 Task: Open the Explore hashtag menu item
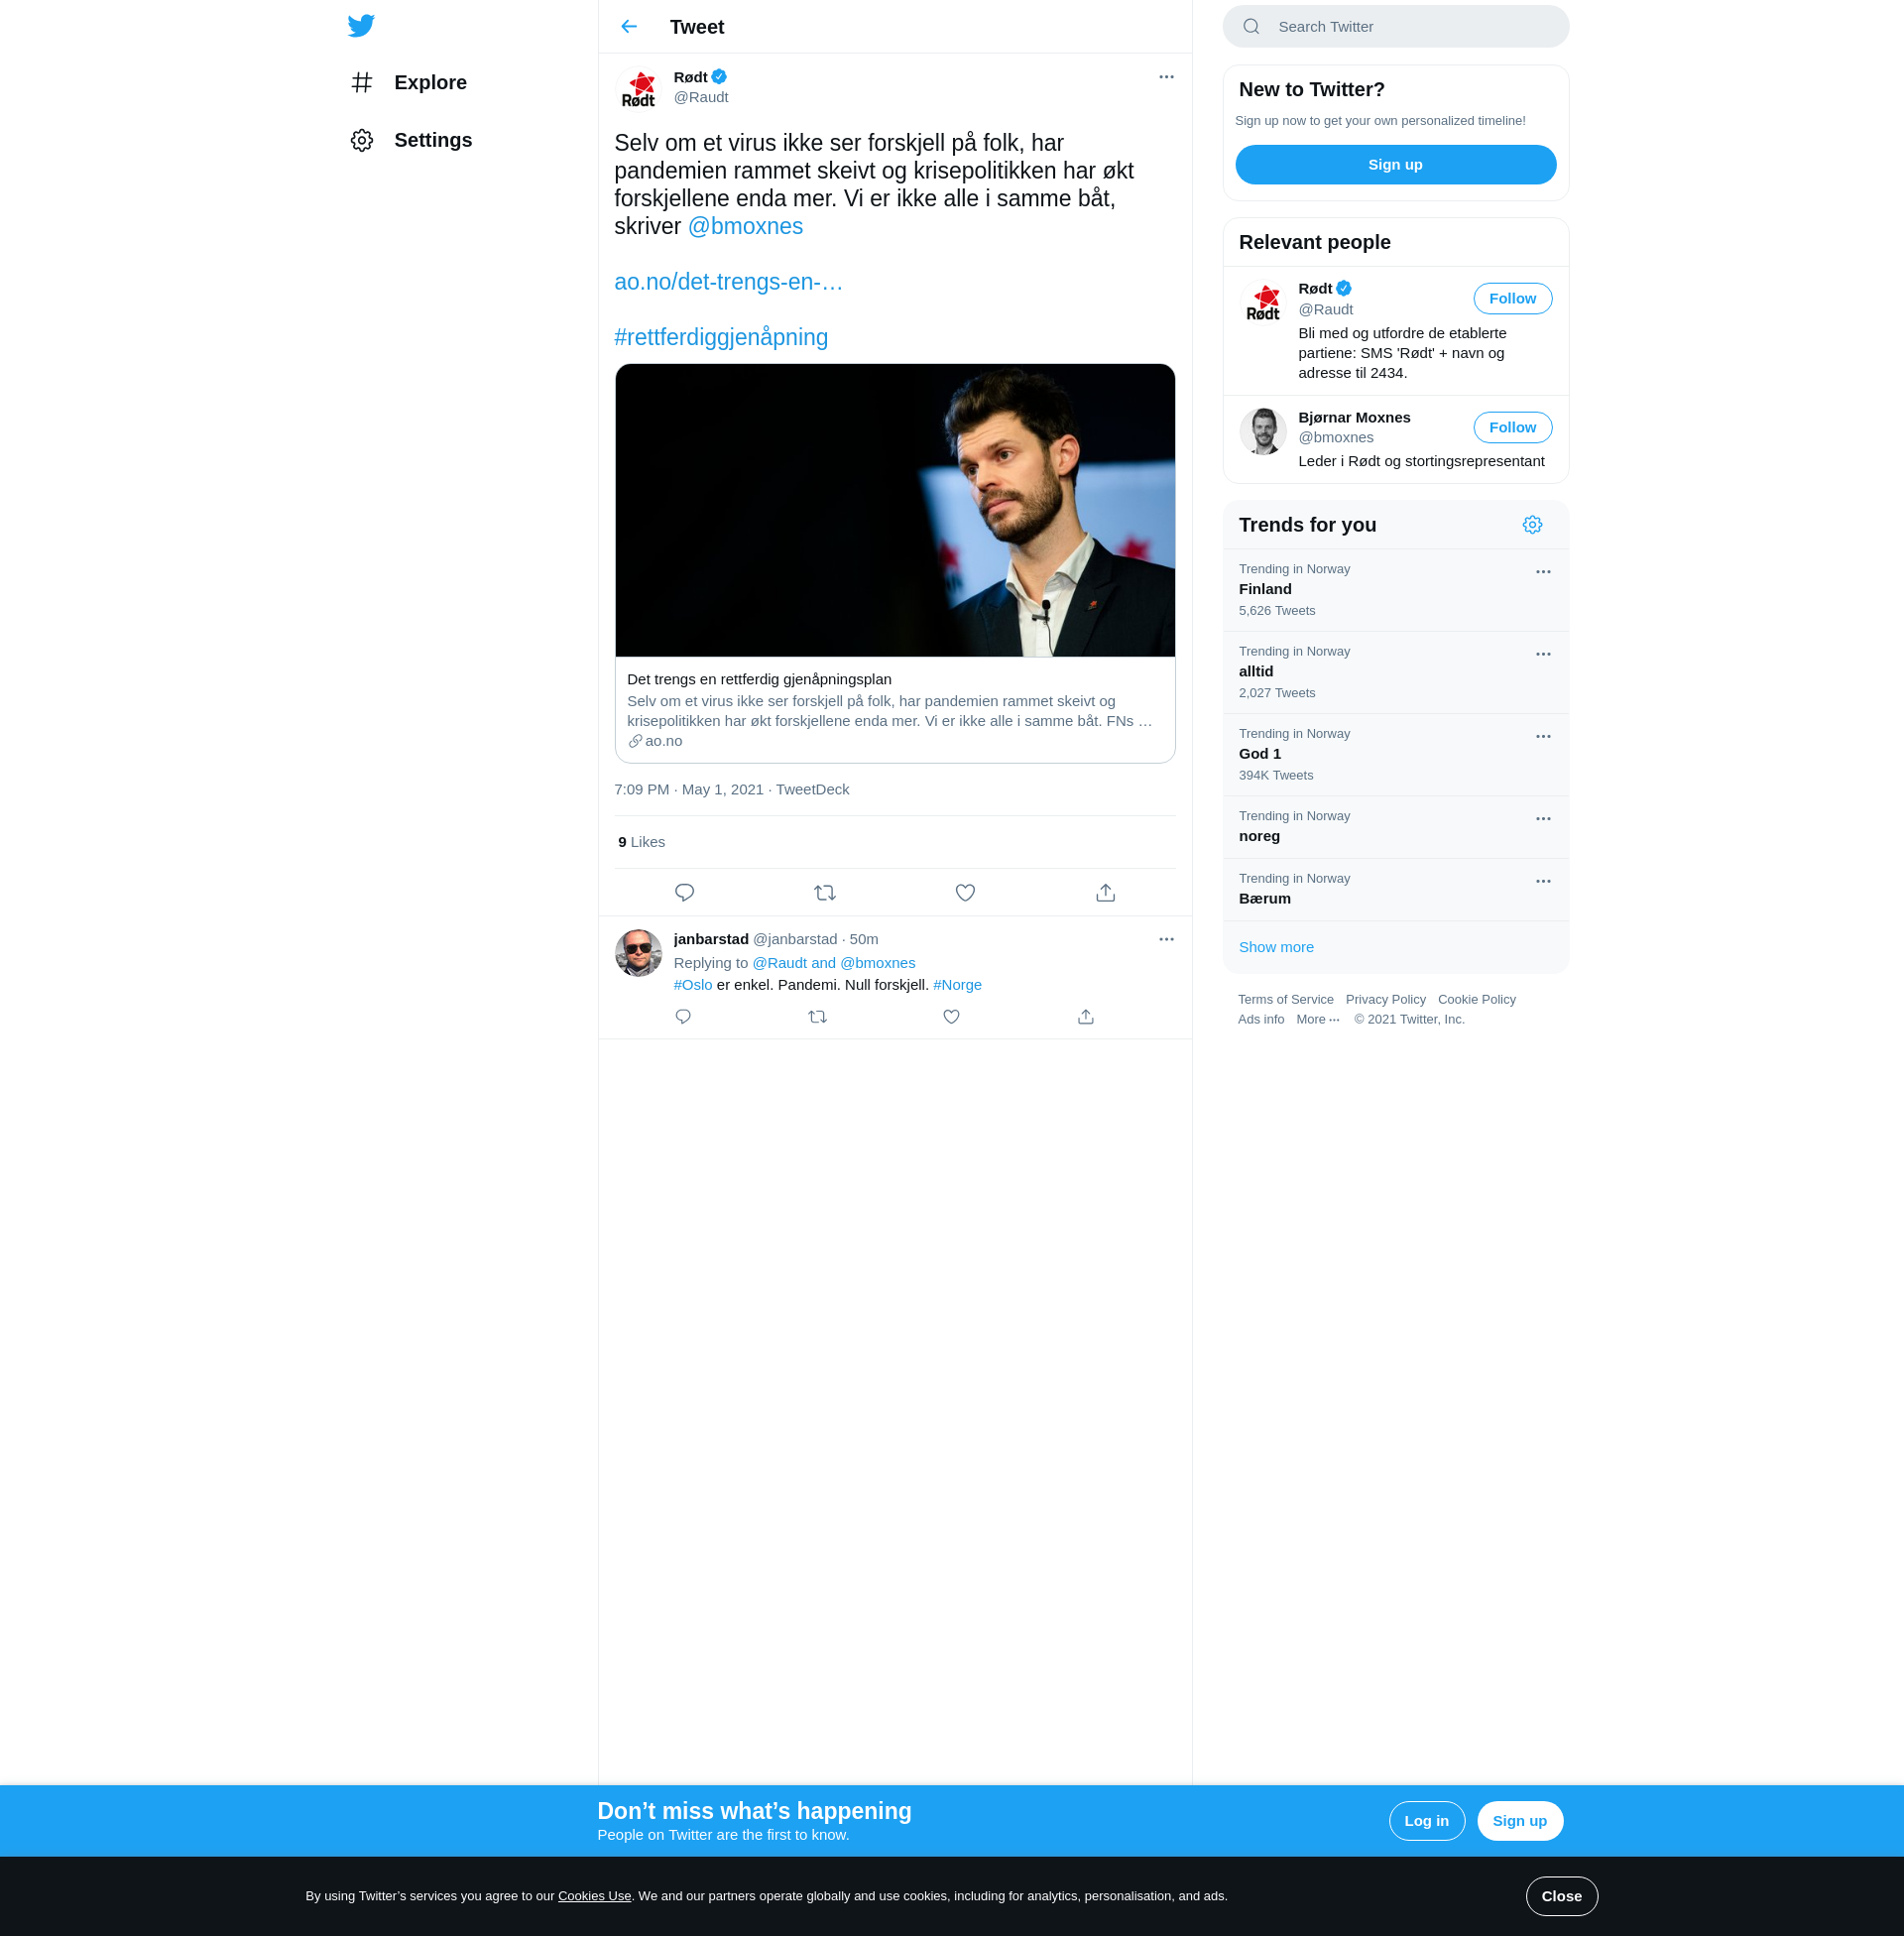coord(409,82)
